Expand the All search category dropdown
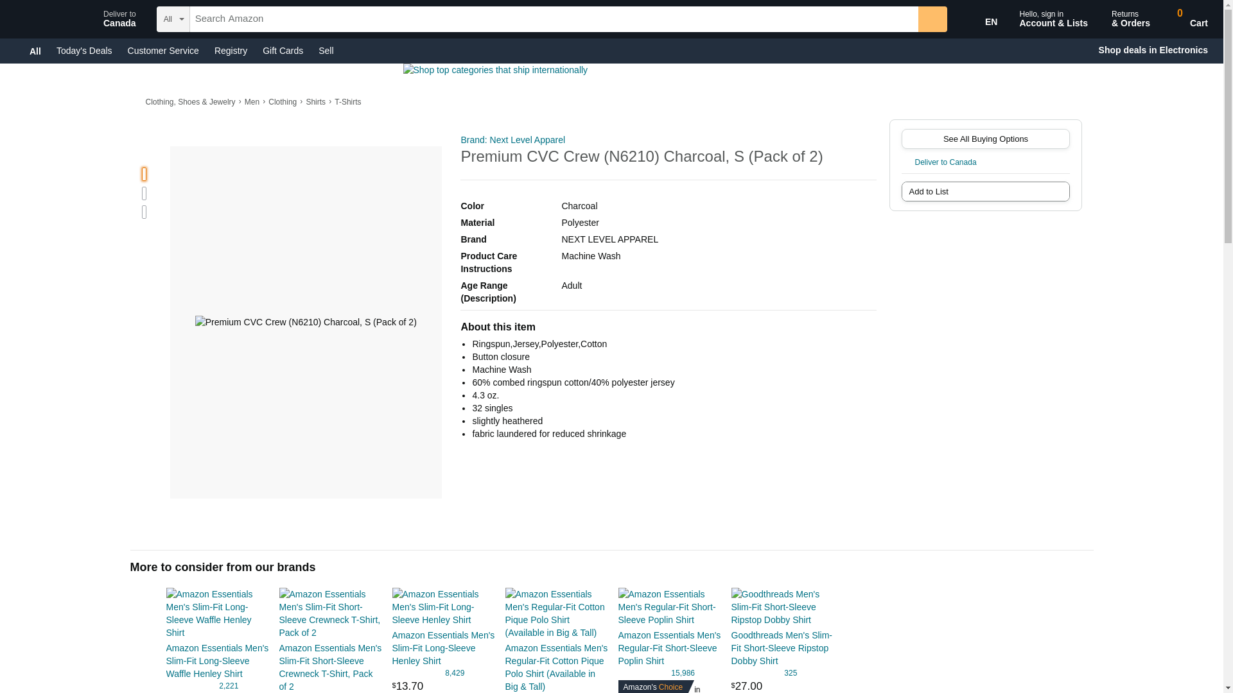Screen dimensions: 1233x693 tap(173, 19)
